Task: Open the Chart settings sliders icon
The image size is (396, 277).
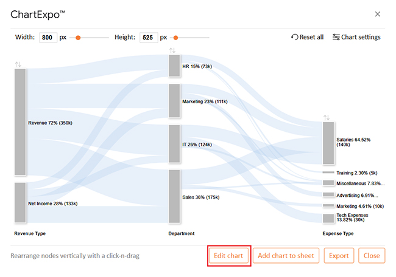Action: coord(336,37)
